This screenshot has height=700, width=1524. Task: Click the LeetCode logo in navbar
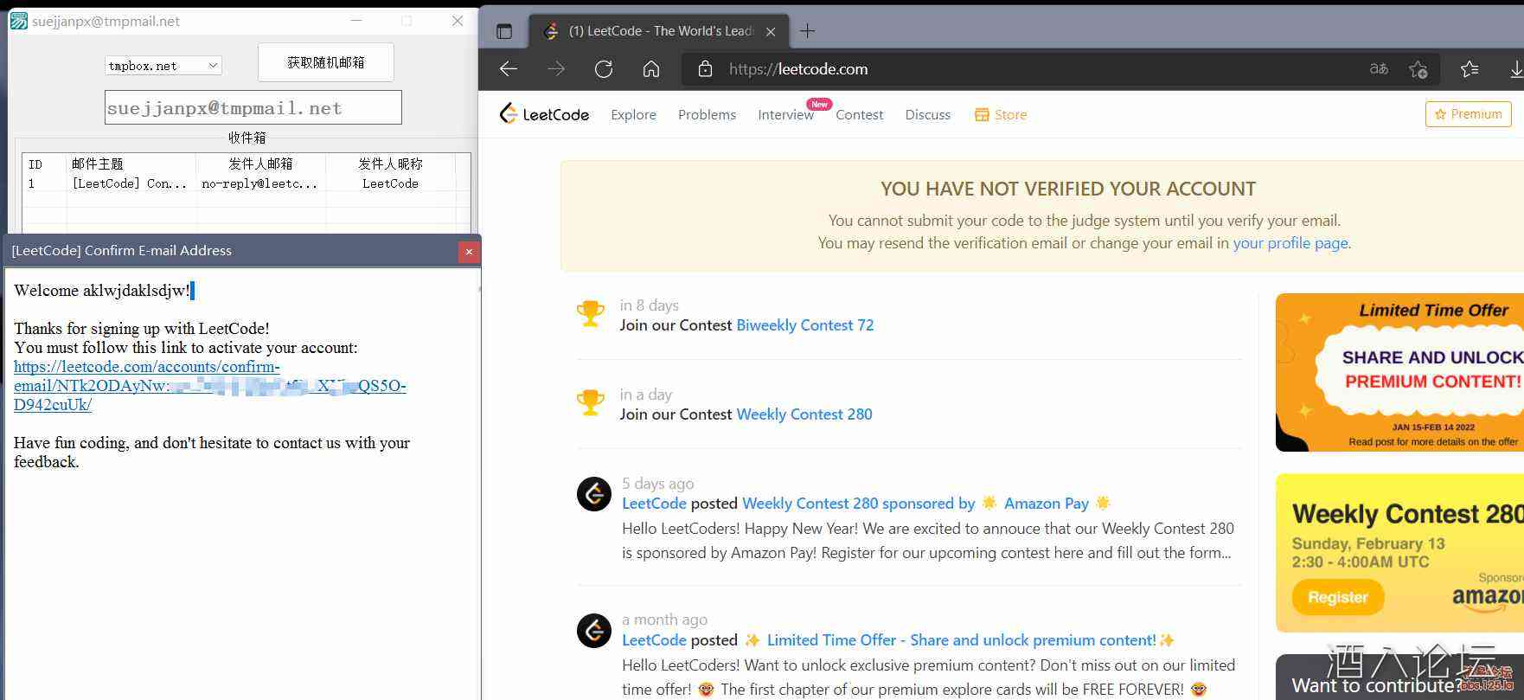(x=544, y=114)
